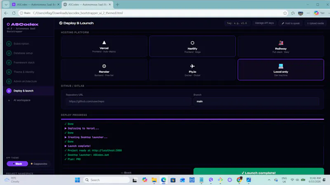
Task: Click the Repository URL input field
Action: tap(128, 101)
